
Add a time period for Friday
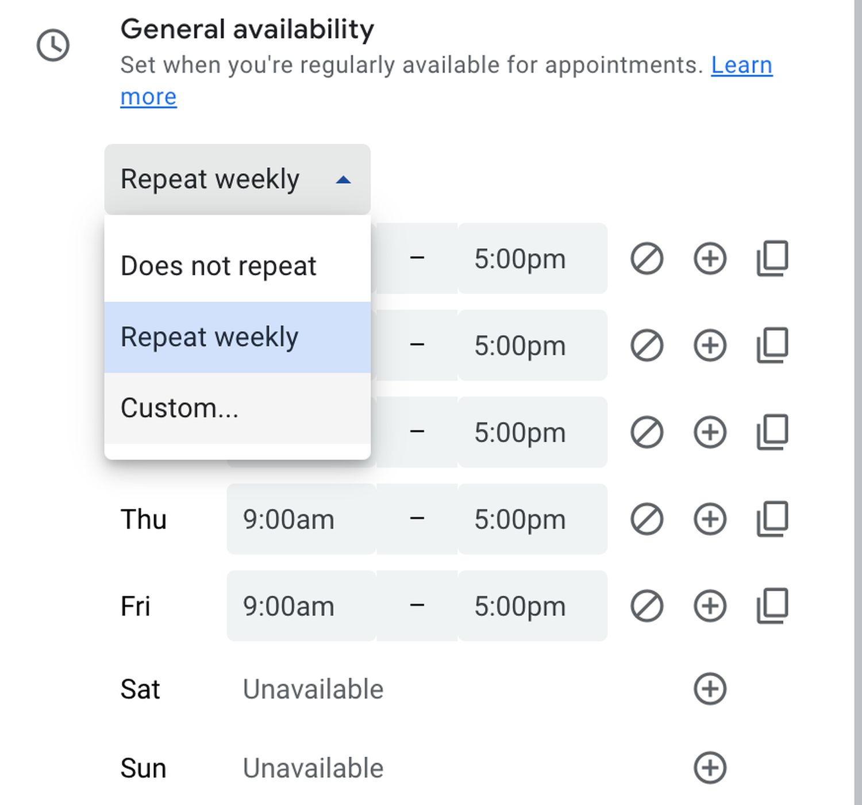tap(710, 606)
